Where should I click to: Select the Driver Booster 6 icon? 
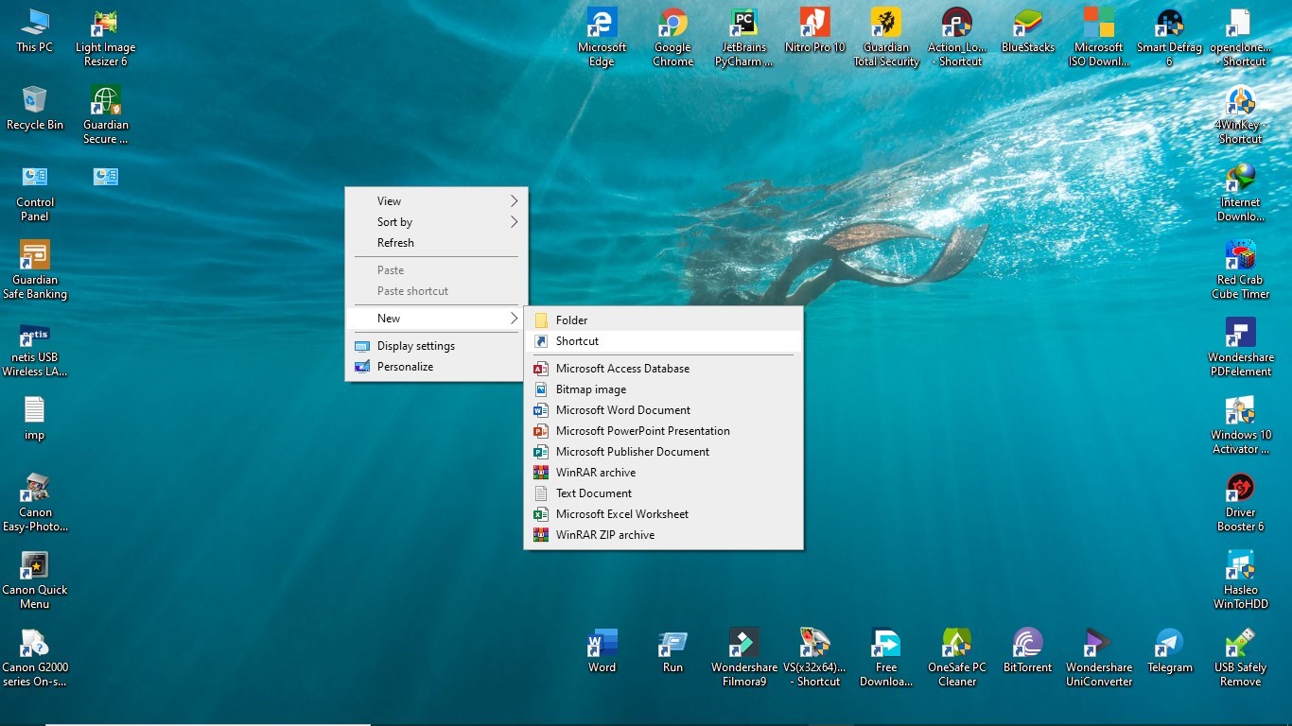(1240, 503)
